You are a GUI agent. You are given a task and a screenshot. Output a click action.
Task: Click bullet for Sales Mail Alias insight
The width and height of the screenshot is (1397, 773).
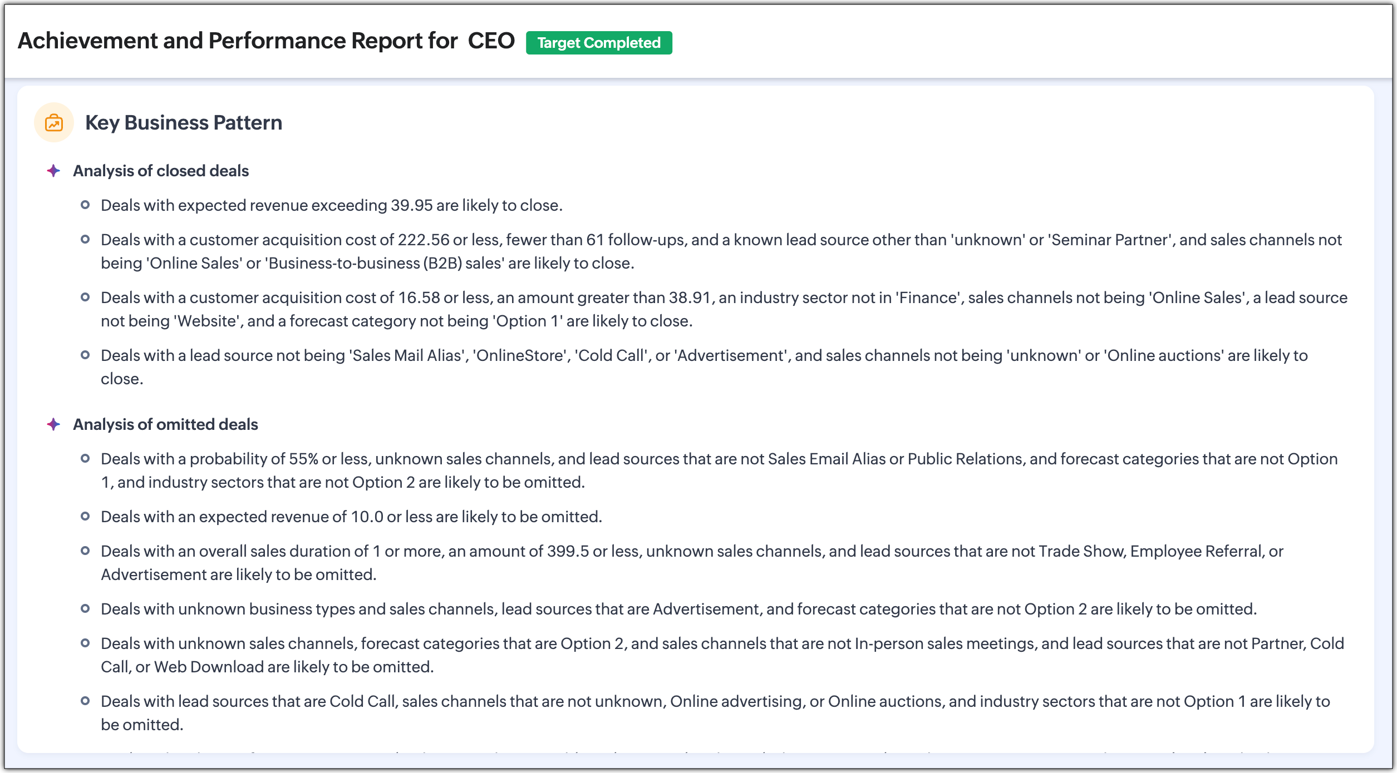click(x=85, y=355)
